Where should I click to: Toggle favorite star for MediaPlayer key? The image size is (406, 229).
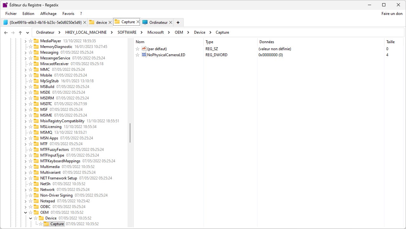tap(31, 41)
